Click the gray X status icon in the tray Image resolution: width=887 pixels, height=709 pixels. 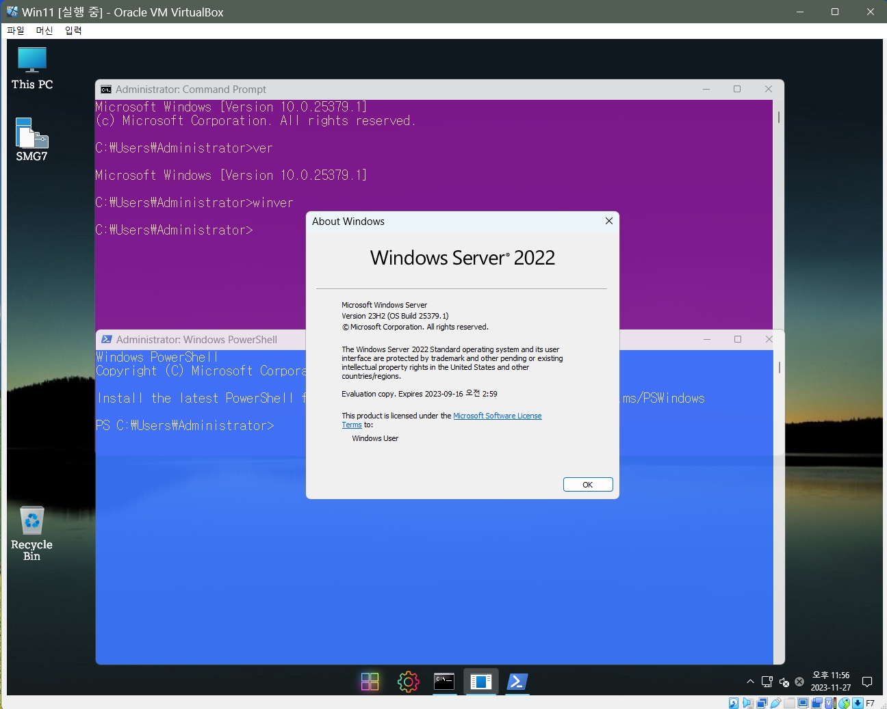point(799,682)
